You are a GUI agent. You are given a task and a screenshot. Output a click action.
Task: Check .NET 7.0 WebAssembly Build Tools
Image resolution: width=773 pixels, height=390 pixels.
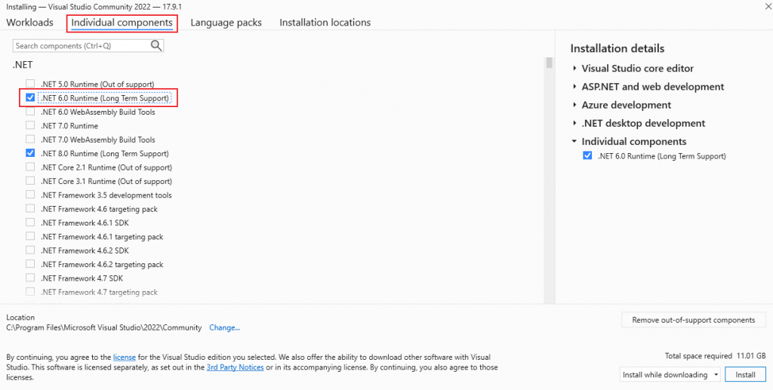(x=30, y=140)
